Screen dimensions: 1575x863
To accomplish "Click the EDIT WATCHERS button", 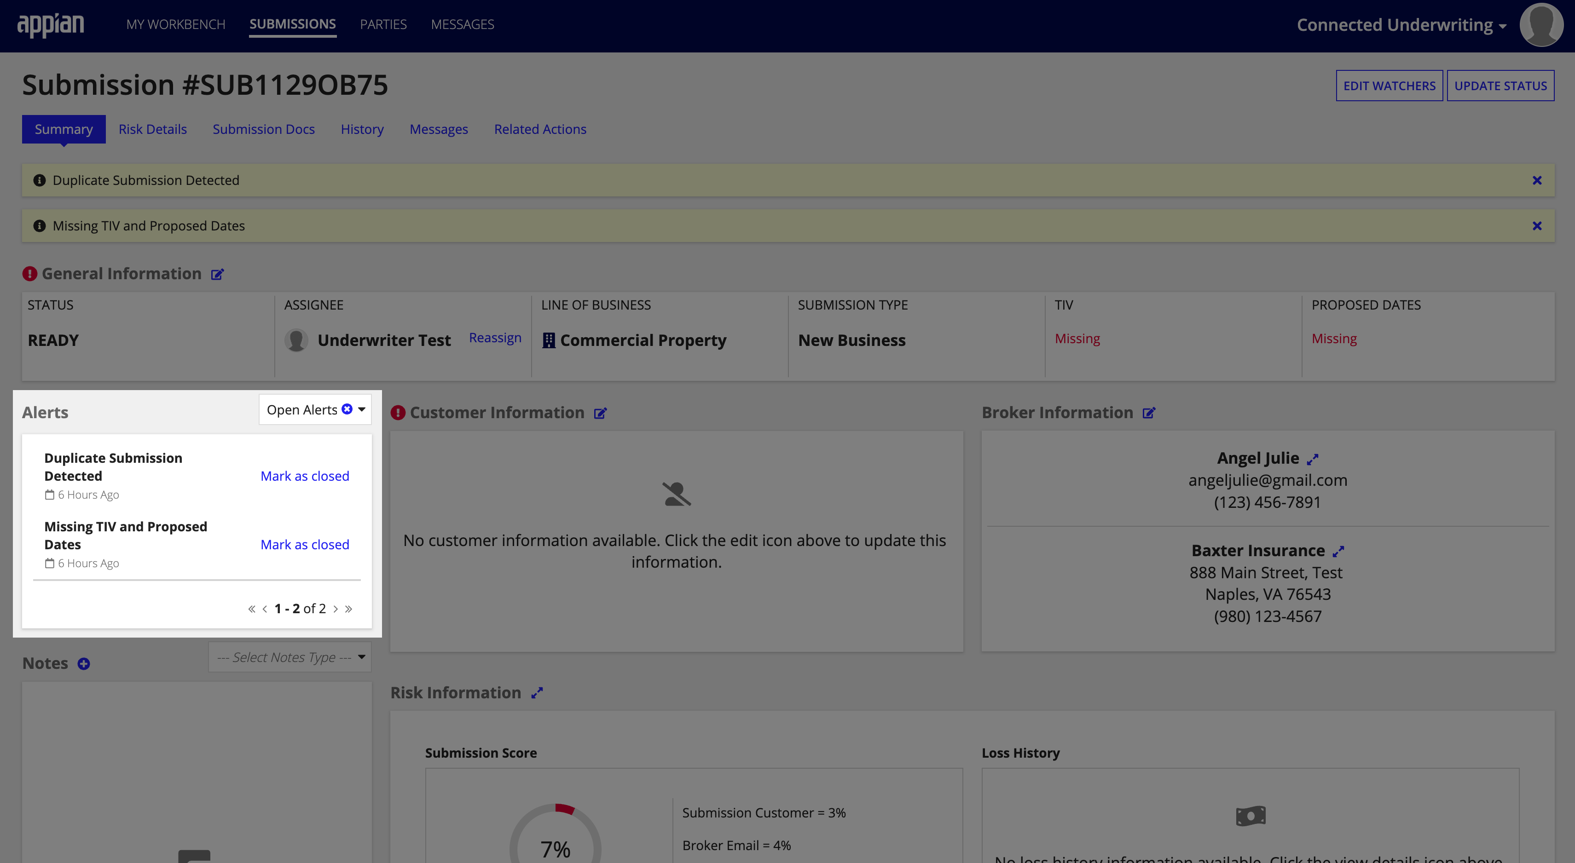I will click(x=1389, y=86).
